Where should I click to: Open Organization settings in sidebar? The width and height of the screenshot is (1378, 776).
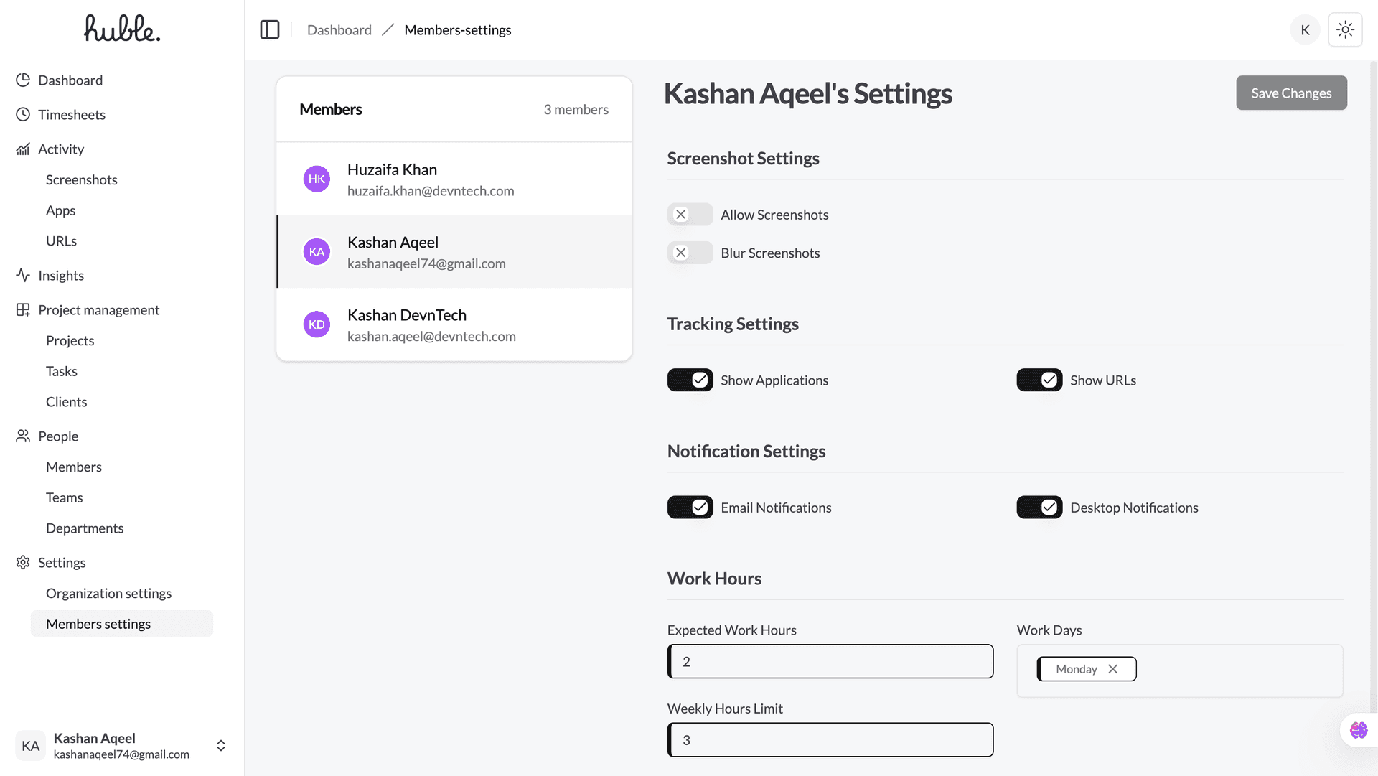108,594
